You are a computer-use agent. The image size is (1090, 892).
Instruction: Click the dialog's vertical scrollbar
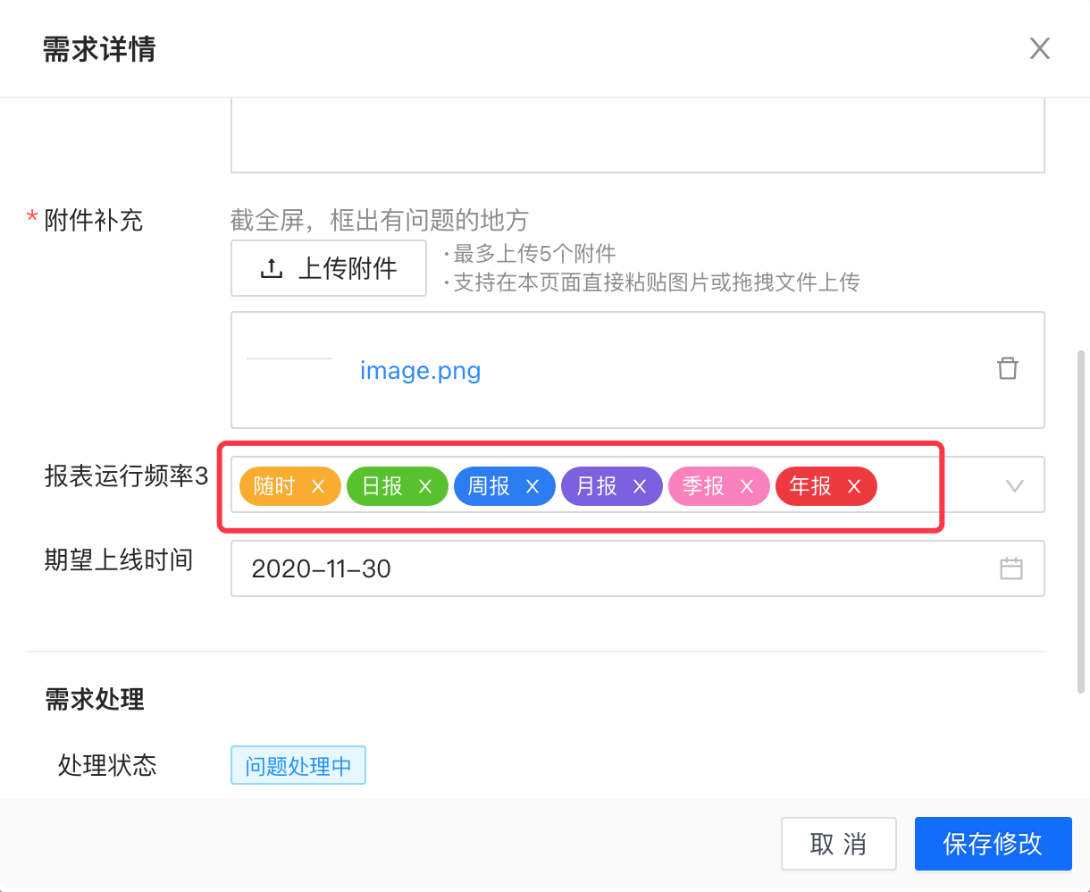click(x=1081, y=518)
